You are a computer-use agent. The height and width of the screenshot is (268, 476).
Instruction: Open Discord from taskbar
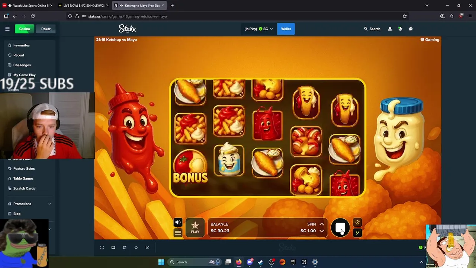pos(250,262)
